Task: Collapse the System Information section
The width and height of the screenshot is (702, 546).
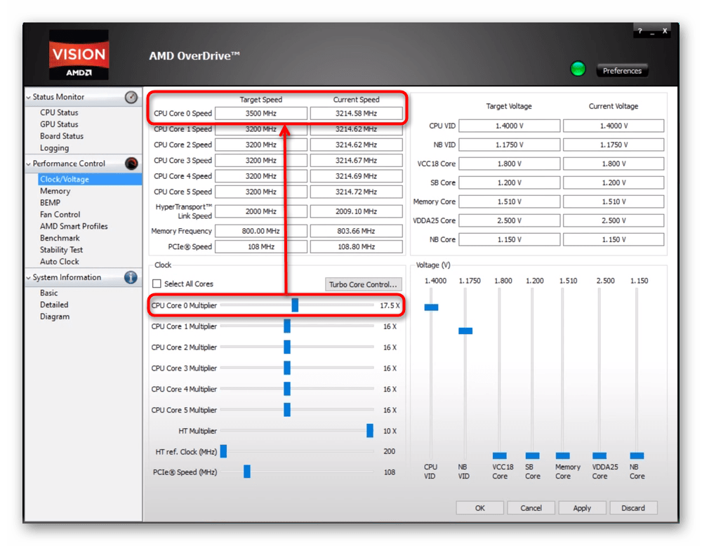Action: tap(29, 278)
